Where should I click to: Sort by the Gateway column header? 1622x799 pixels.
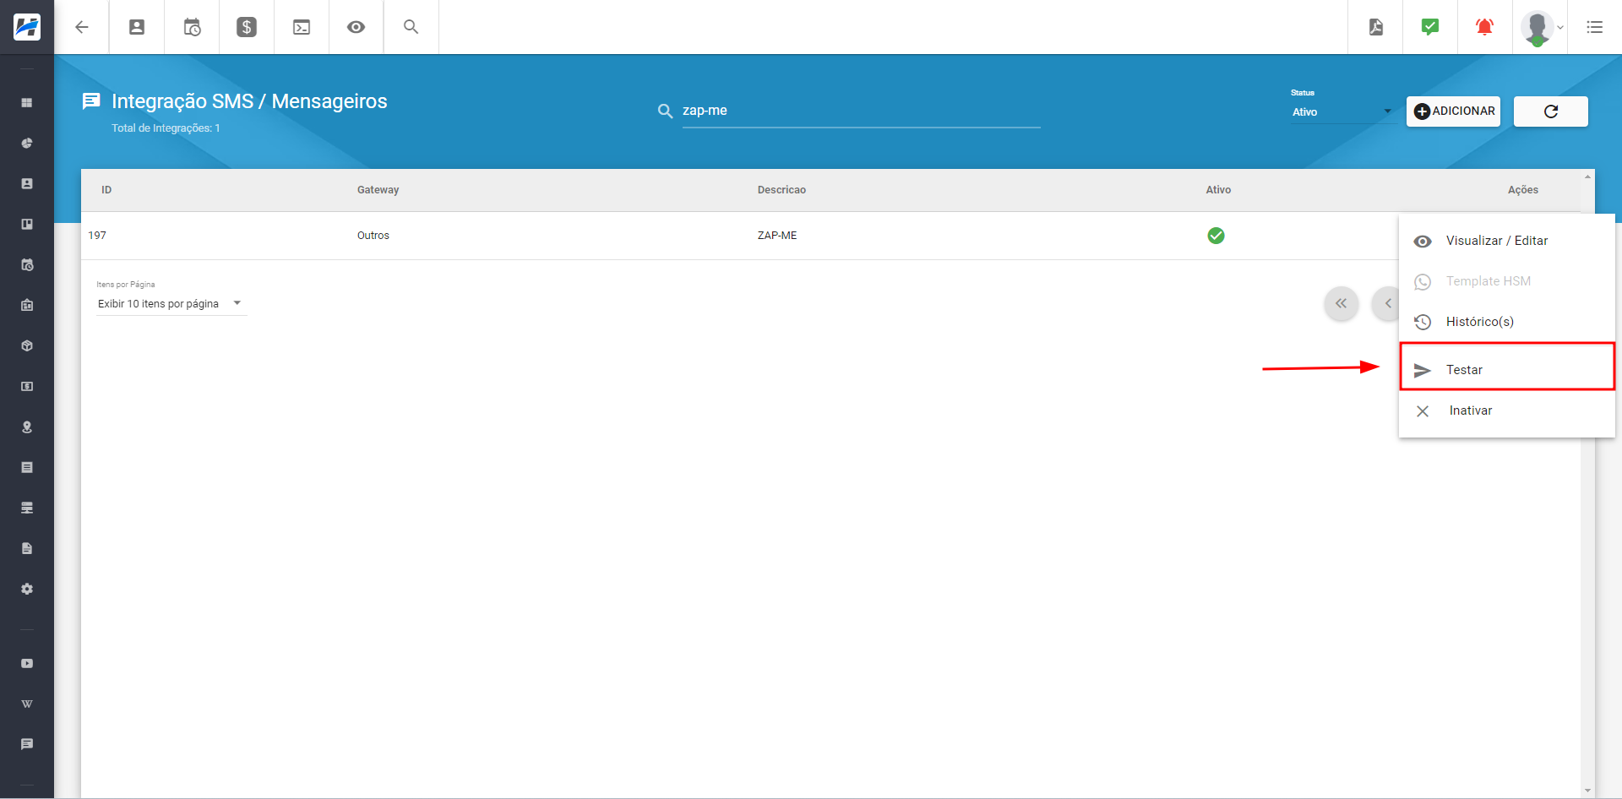coord(378,190)
